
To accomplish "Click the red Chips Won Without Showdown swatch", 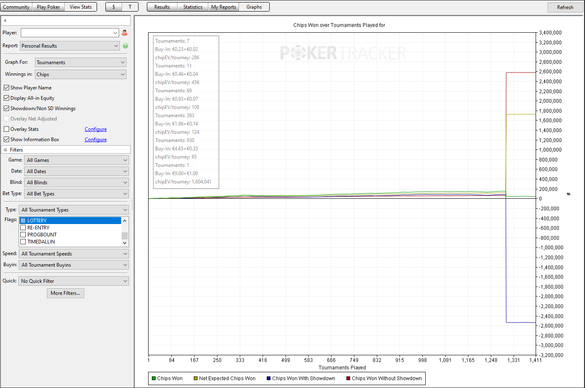I will pos(349,378).
